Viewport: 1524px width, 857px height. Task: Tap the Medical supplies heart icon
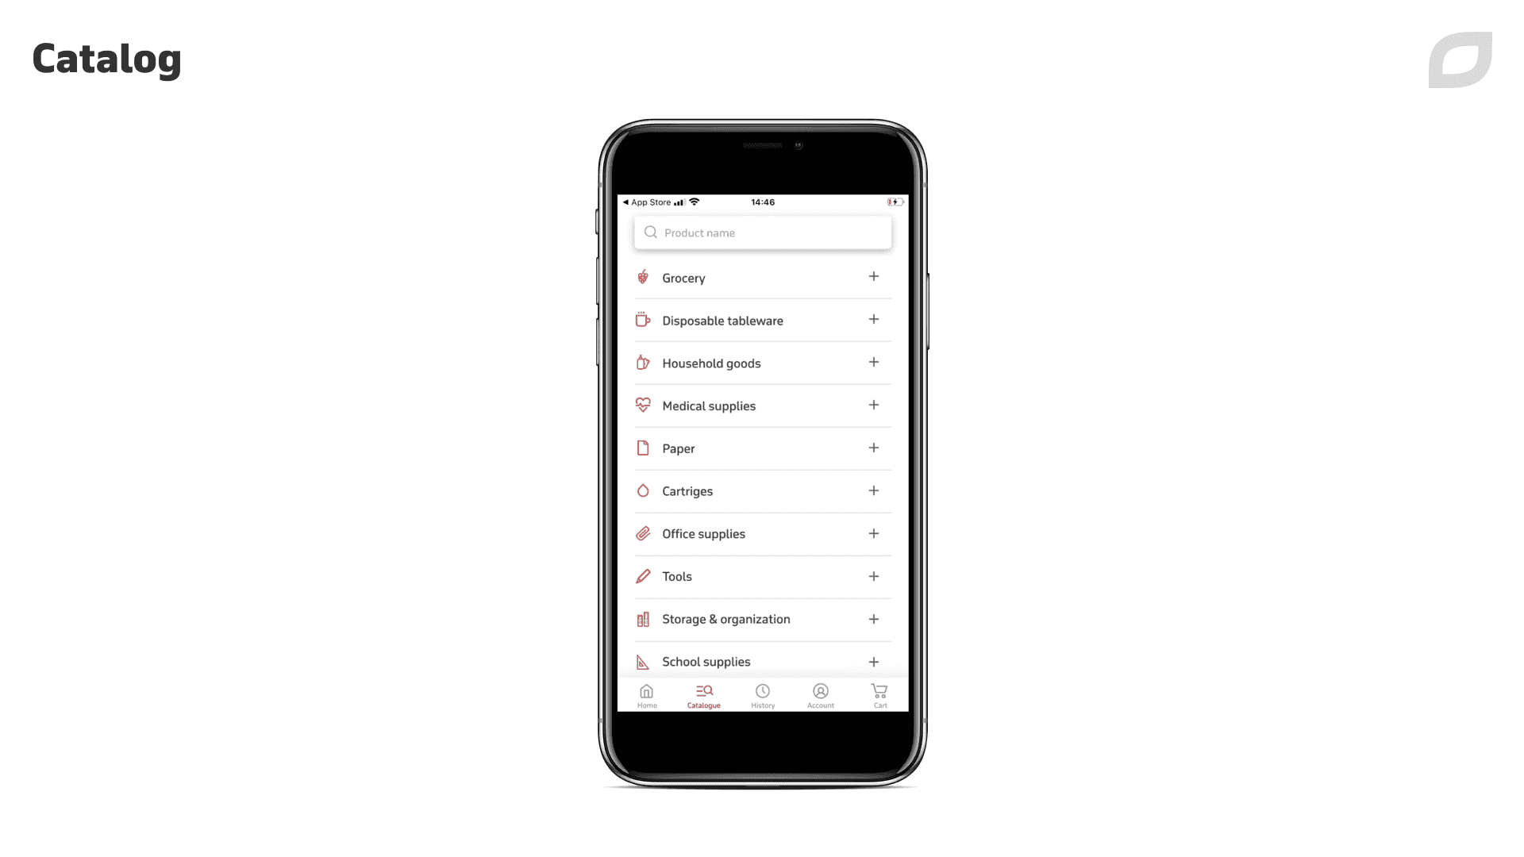643,405
